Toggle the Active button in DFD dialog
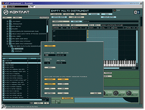Viewport: 145px width, 110px height. click(50, 46)
